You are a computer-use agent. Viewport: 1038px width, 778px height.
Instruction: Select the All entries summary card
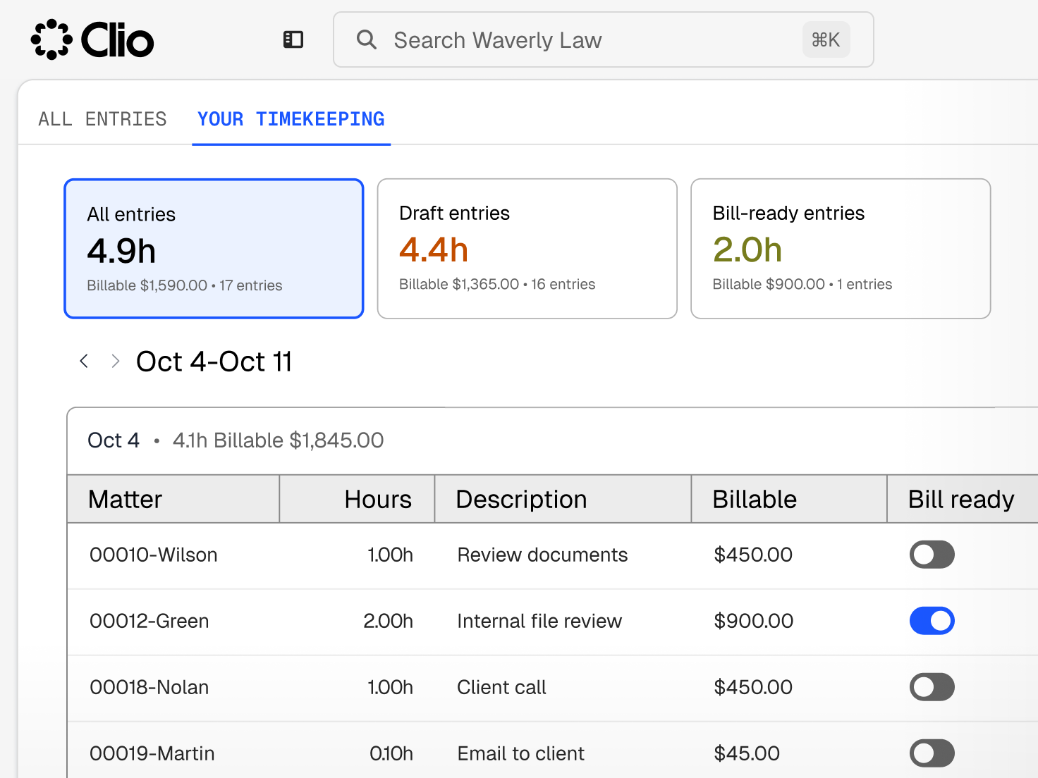click(214, 249)
